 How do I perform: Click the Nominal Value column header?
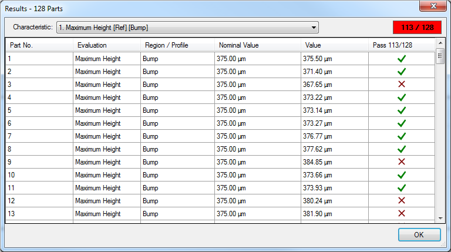click(257, 45)
